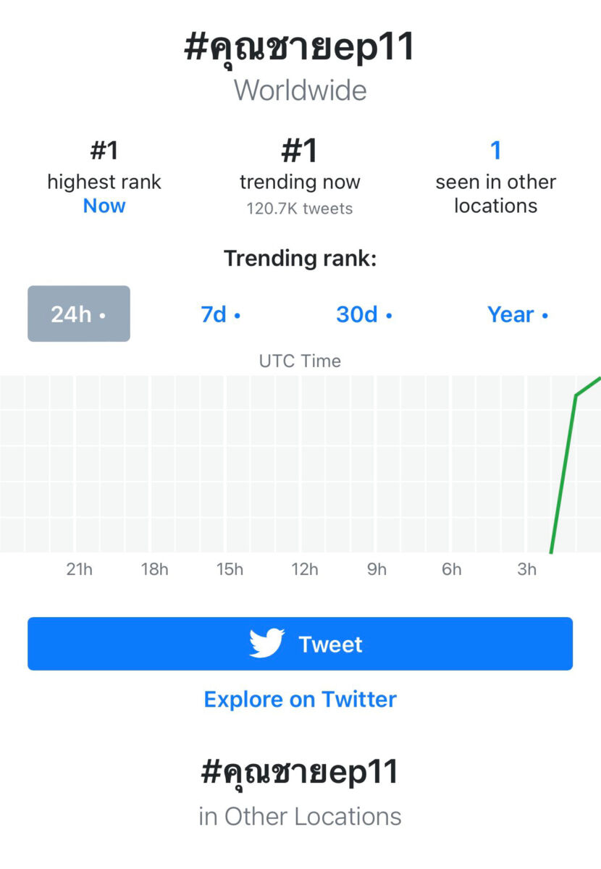Screen dimensions: 601x869
Task: Click the blue Now link
Action: pos(104,206)
